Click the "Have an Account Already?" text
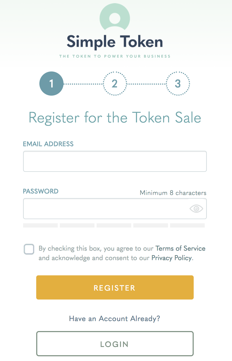The height and width of the screenshot is (361, 232). tap(114, 319)
